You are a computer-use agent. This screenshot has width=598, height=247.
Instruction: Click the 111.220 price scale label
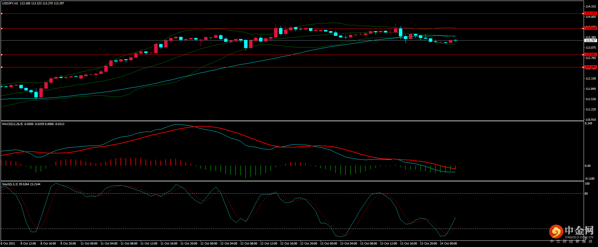[591, 109]
